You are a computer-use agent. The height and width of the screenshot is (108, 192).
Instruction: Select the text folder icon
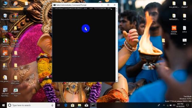[184, 17]
